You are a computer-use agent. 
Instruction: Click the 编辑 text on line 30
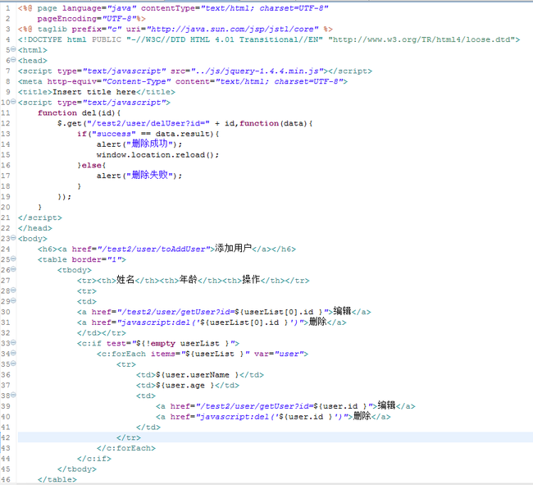[342, 311]
